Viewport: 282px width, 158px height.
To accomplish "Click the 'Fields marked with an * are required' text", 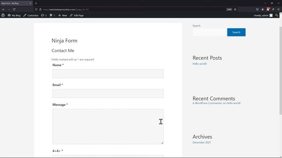I will [73, 60].
